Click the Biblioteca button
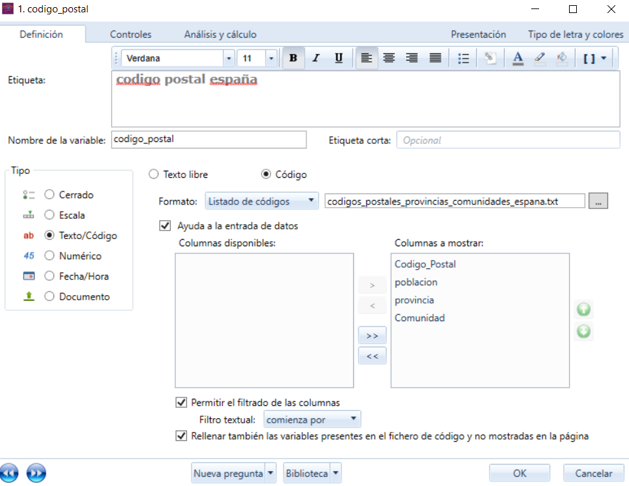 coord(306,473)
